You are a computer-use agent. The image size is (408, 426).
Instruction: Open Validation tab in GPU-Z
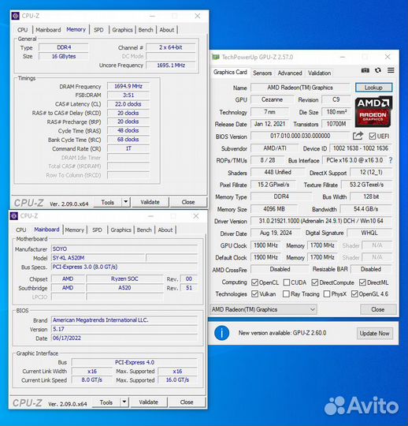(x=319, y=73)
